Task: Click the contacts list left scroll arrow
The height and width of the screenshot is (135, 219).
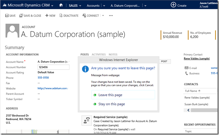Action: point(188,110)
